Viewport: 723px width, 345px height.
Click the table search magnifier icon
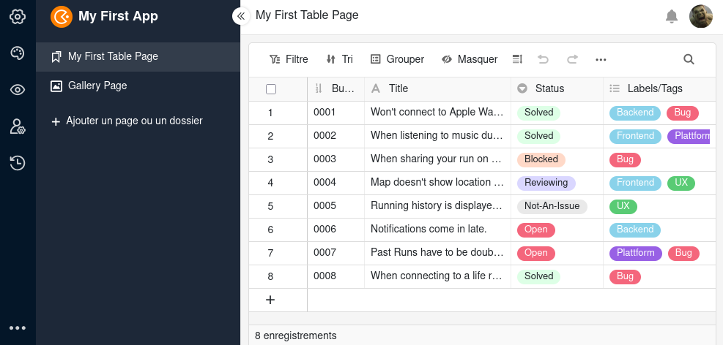point(689,59)
